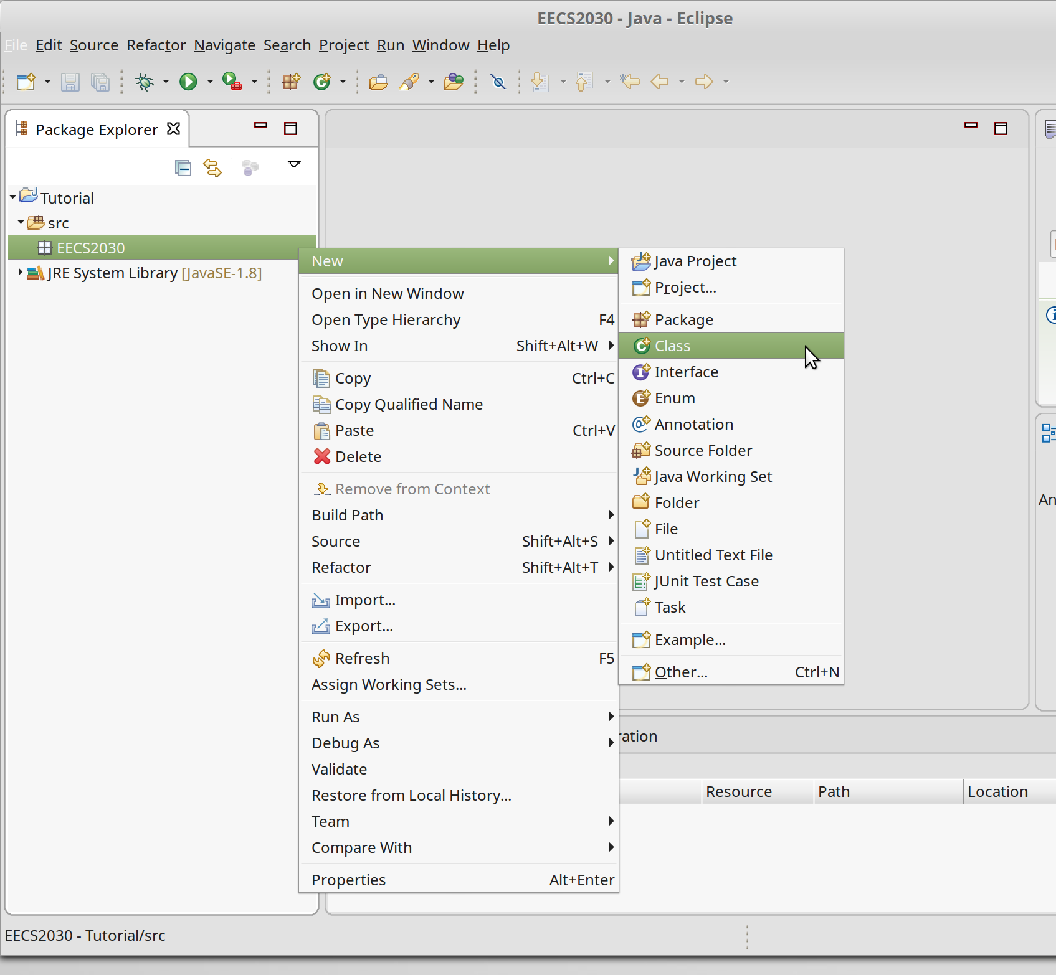Open dropdown arrow beside Debug icon
The width and height of the screenshot is (1056, 975).
(166, 82)
